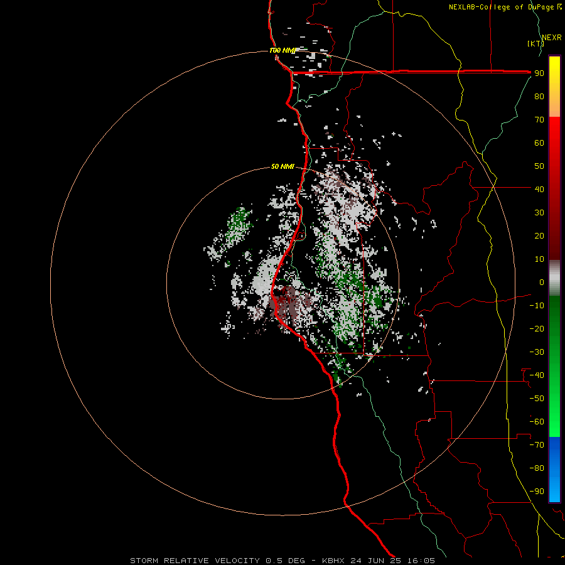Click the STORM RELATIVE VELOCITY title text
The image size is (565, 565).
click(x=195, y=561)
